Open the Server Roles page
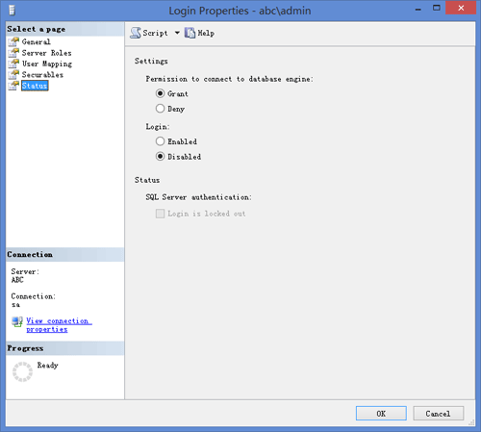Viewport: 481px width, 432px height. (x=47, y=53)
